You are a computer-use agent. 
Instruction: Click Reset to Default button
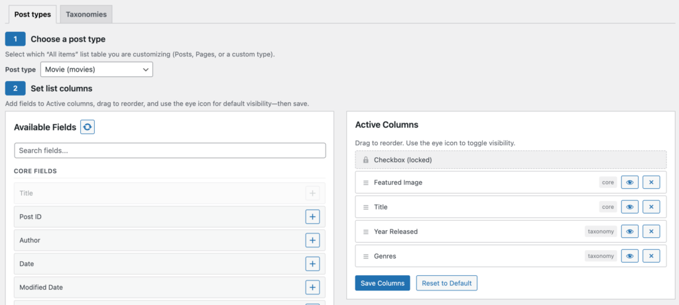click(x=447, y=283)
